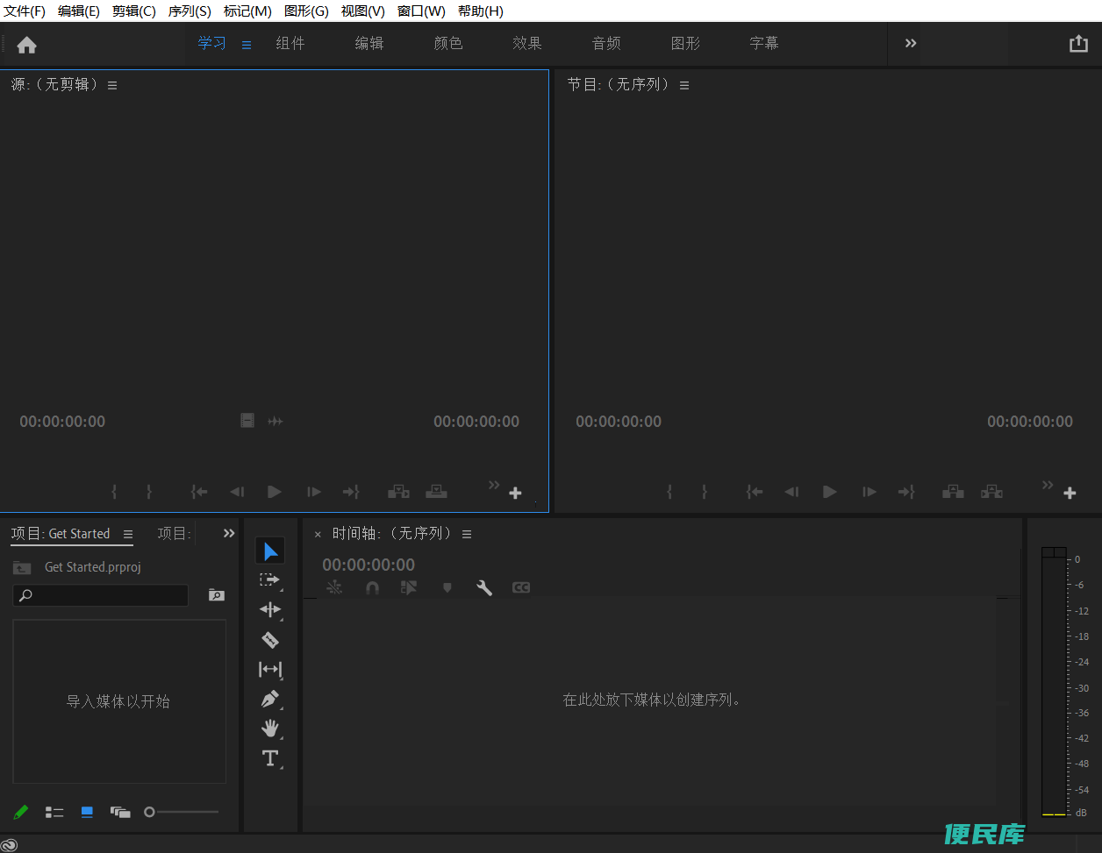The width and height of the screenshot is (1102, 853).
Task: Select the Type tool
Action: click(x=270, y=758)
